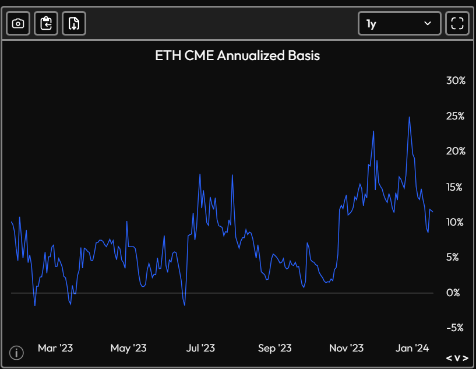This screenshot has height=369, width=476.
Task: Click the fullscreen expand icon
Action: [x=457, y=23]
